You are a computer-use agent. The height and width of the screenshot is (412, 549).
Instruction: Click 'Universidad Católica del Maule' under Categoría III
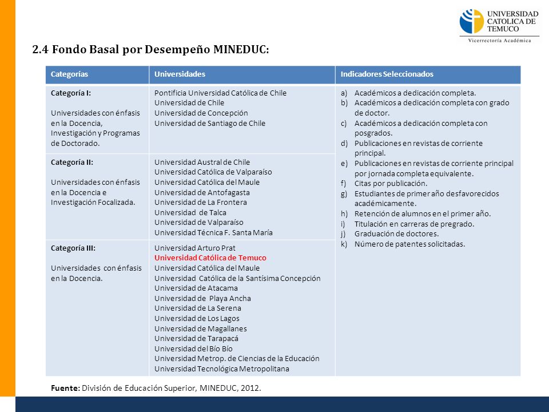[207, 268]
